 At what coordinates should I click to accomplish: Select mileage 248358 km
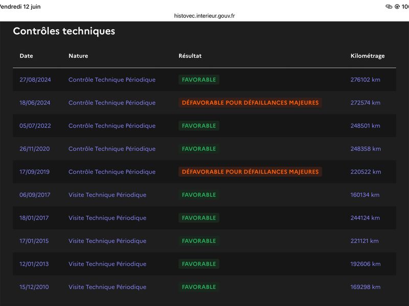point(366,148)
